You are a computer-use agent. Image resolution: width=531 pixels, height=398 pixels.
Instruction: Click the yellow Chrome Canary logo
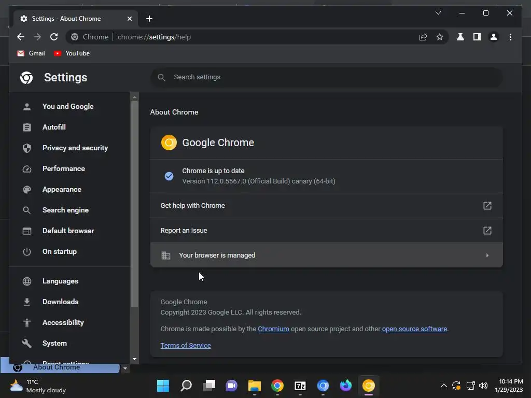click(x=169, y=143)
